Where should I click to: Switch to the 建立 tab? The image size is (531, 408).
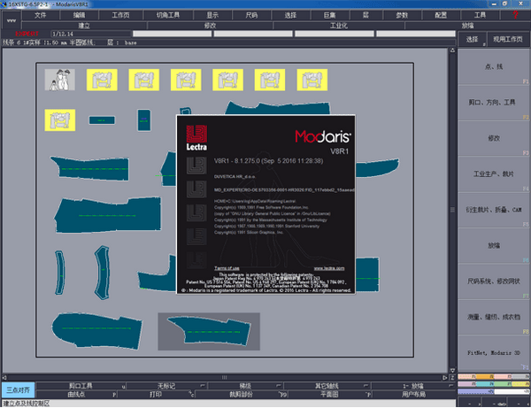click(84, 26)
